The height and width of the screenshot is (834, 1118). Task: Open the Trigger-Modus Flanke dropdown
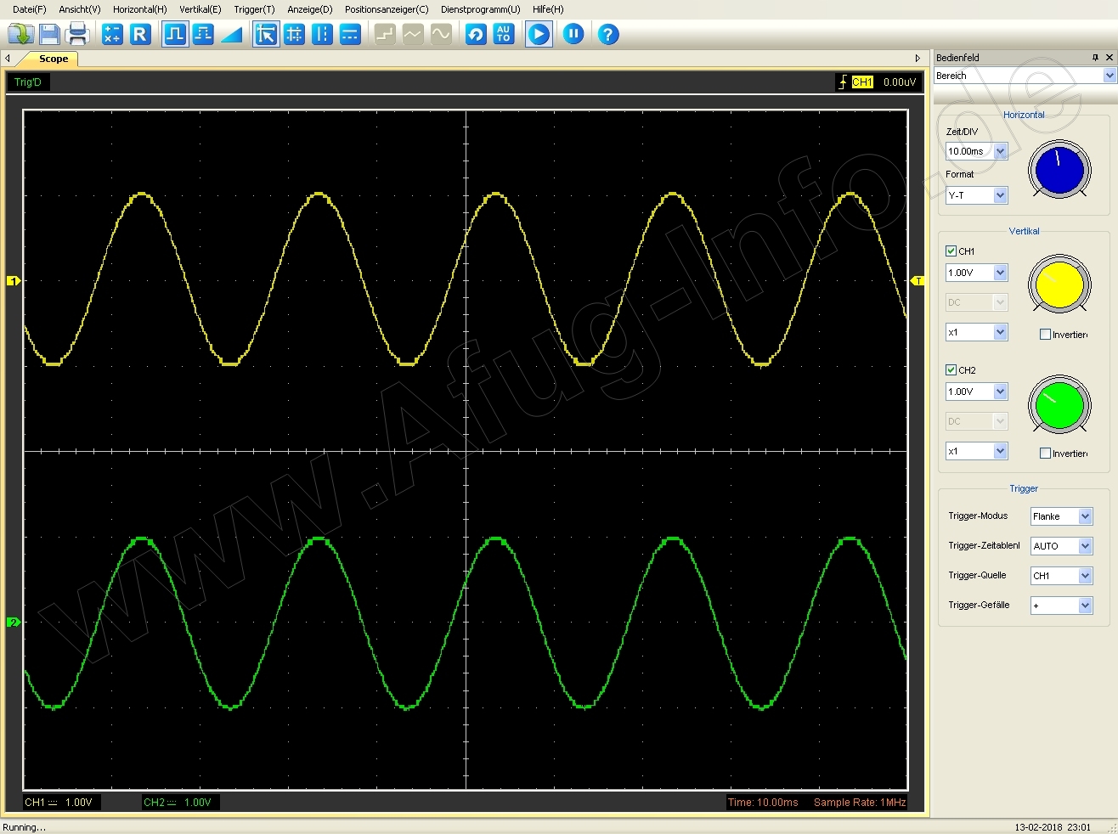(1061, 516)
